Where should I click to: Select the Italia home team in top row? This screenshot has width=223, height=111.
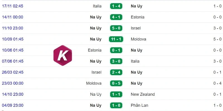tap(97, 6)
